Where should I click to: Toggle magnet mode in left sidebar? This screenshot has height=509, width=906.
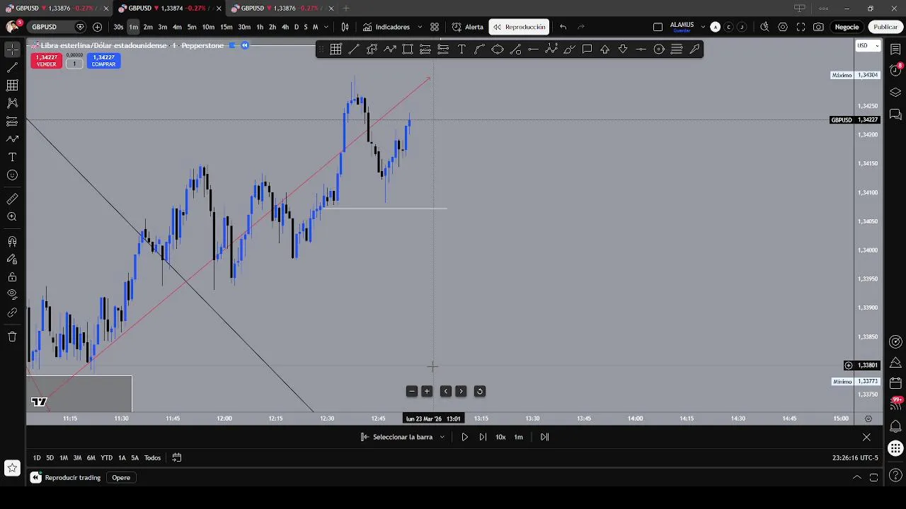point(12,241)
